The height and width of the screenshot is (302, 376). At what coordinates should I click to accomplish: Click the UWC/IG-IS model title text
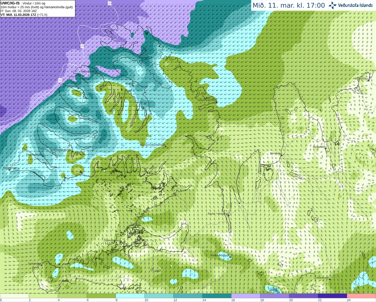click(x=10, y=3)
